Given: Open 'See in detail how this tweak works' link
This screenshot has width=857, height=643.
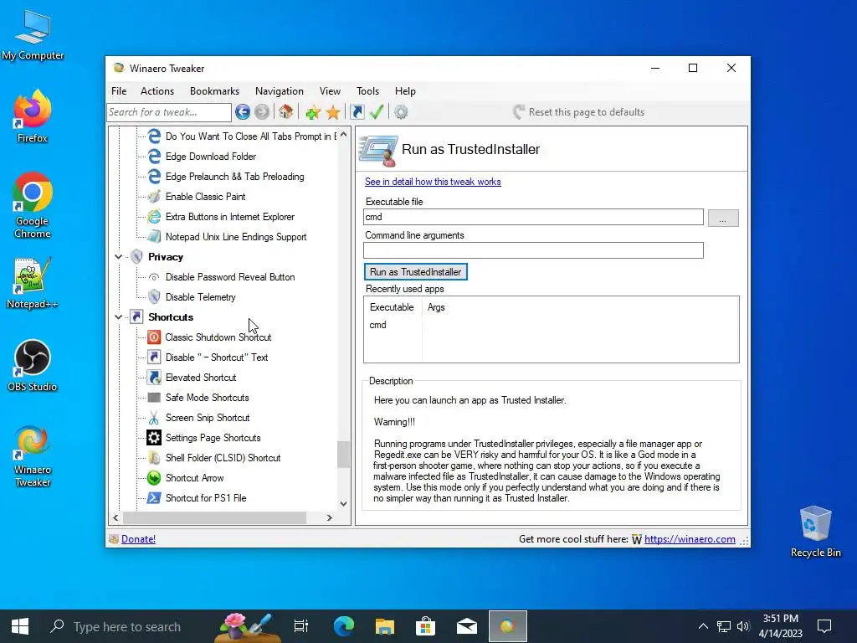Looking at the screenshot, I should (x=433, y=182).
